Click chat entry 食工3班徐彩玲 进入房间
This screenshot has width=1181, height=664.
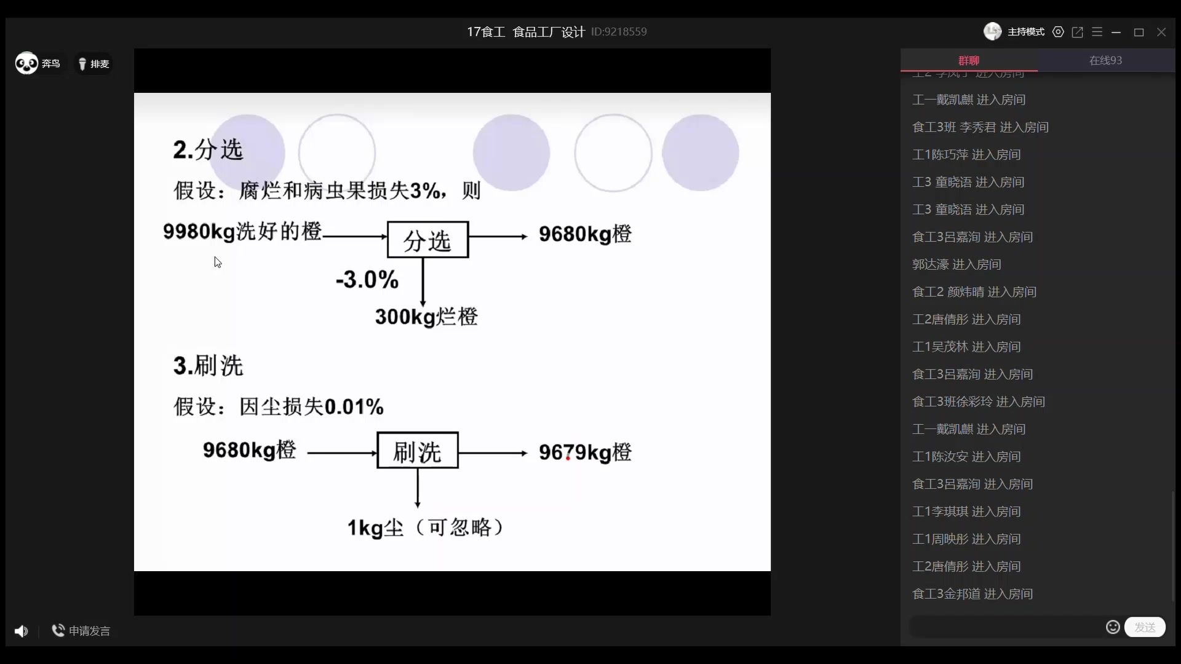(978, 402)
